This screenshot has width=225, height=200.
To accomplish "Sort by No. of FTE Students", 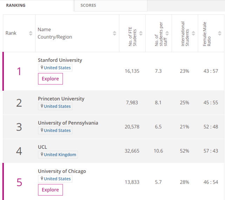I will coord(141,33).
